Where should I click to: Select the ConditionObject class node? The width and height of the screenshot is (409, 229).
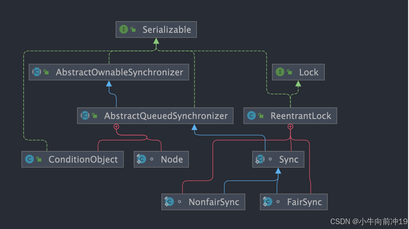click(x=73, y=159)
